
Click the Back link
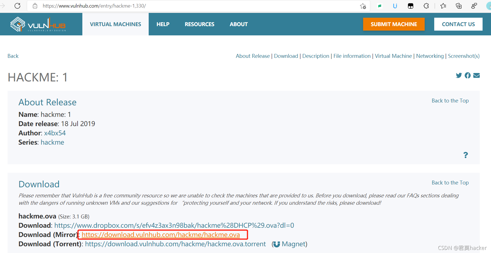[13, 56]
